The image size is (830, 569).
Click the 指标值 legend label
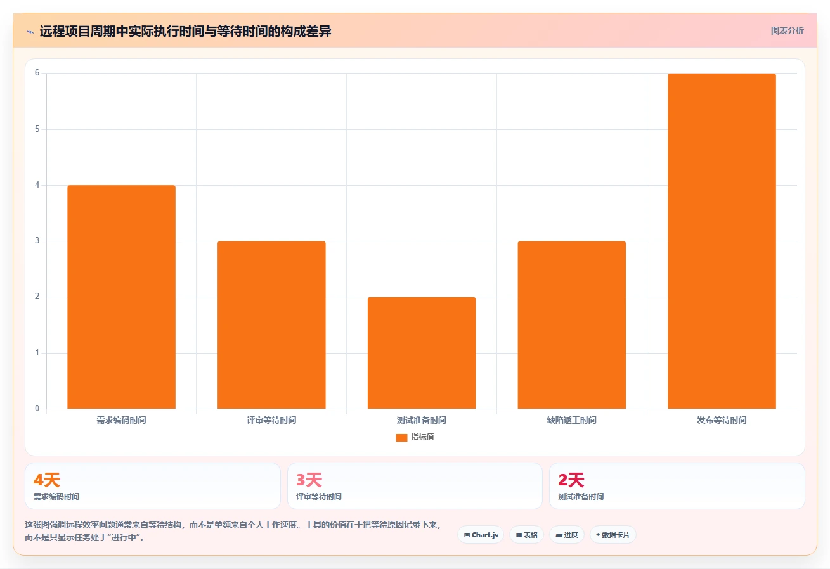point(422,437)
